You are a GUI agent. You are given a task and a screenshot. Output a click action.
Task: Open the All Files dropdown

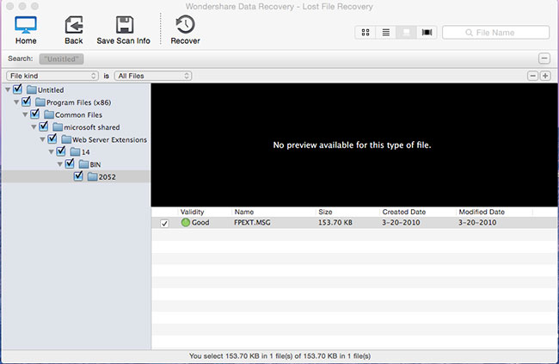(153, 76)
